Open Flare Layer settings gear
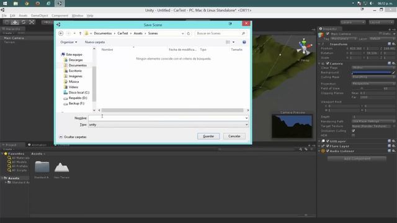Viewport: 397px width, 223px height. (x=393, y=146)
